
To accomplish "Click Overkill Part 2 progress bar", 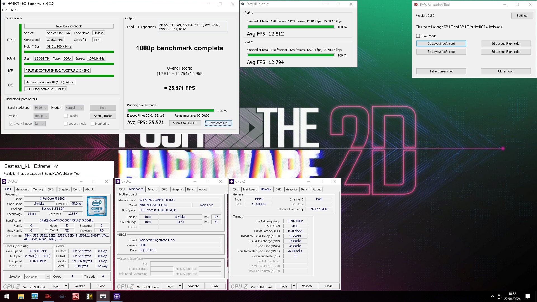I will click(291, 55).
